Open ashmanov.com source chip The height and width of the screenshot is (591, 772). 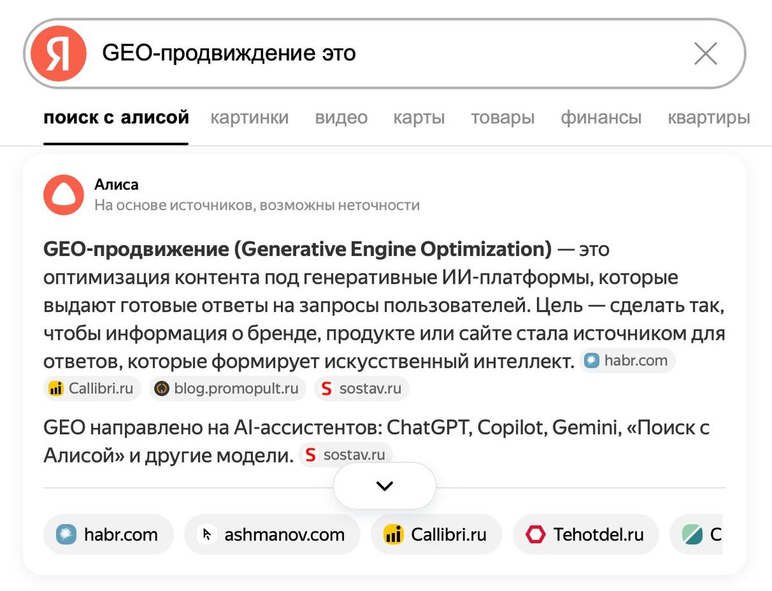271,534
